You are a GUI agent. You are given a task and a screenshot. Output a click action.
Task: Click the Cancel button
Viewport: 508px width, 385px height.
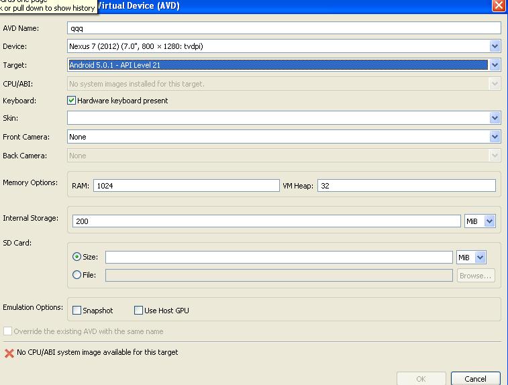coord(475,378)
